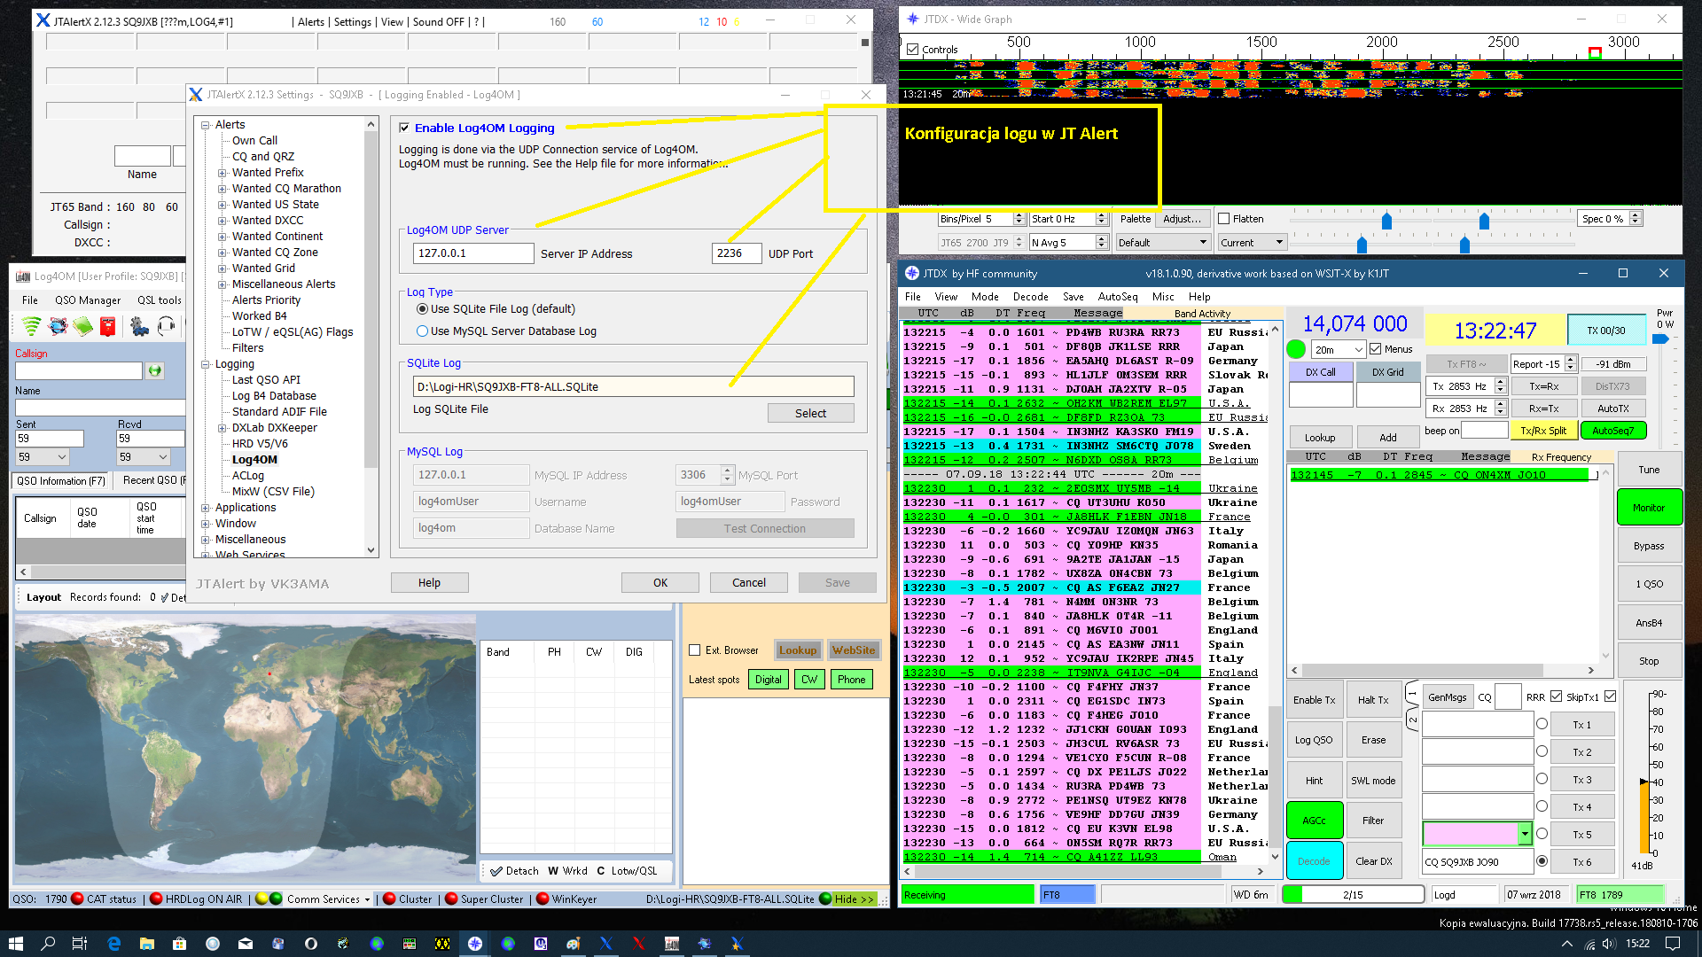Click the green globe lookup button beside Callsign field
Image resolution: width=1702 pixels, height=957 pixels.
pos(155,370)
